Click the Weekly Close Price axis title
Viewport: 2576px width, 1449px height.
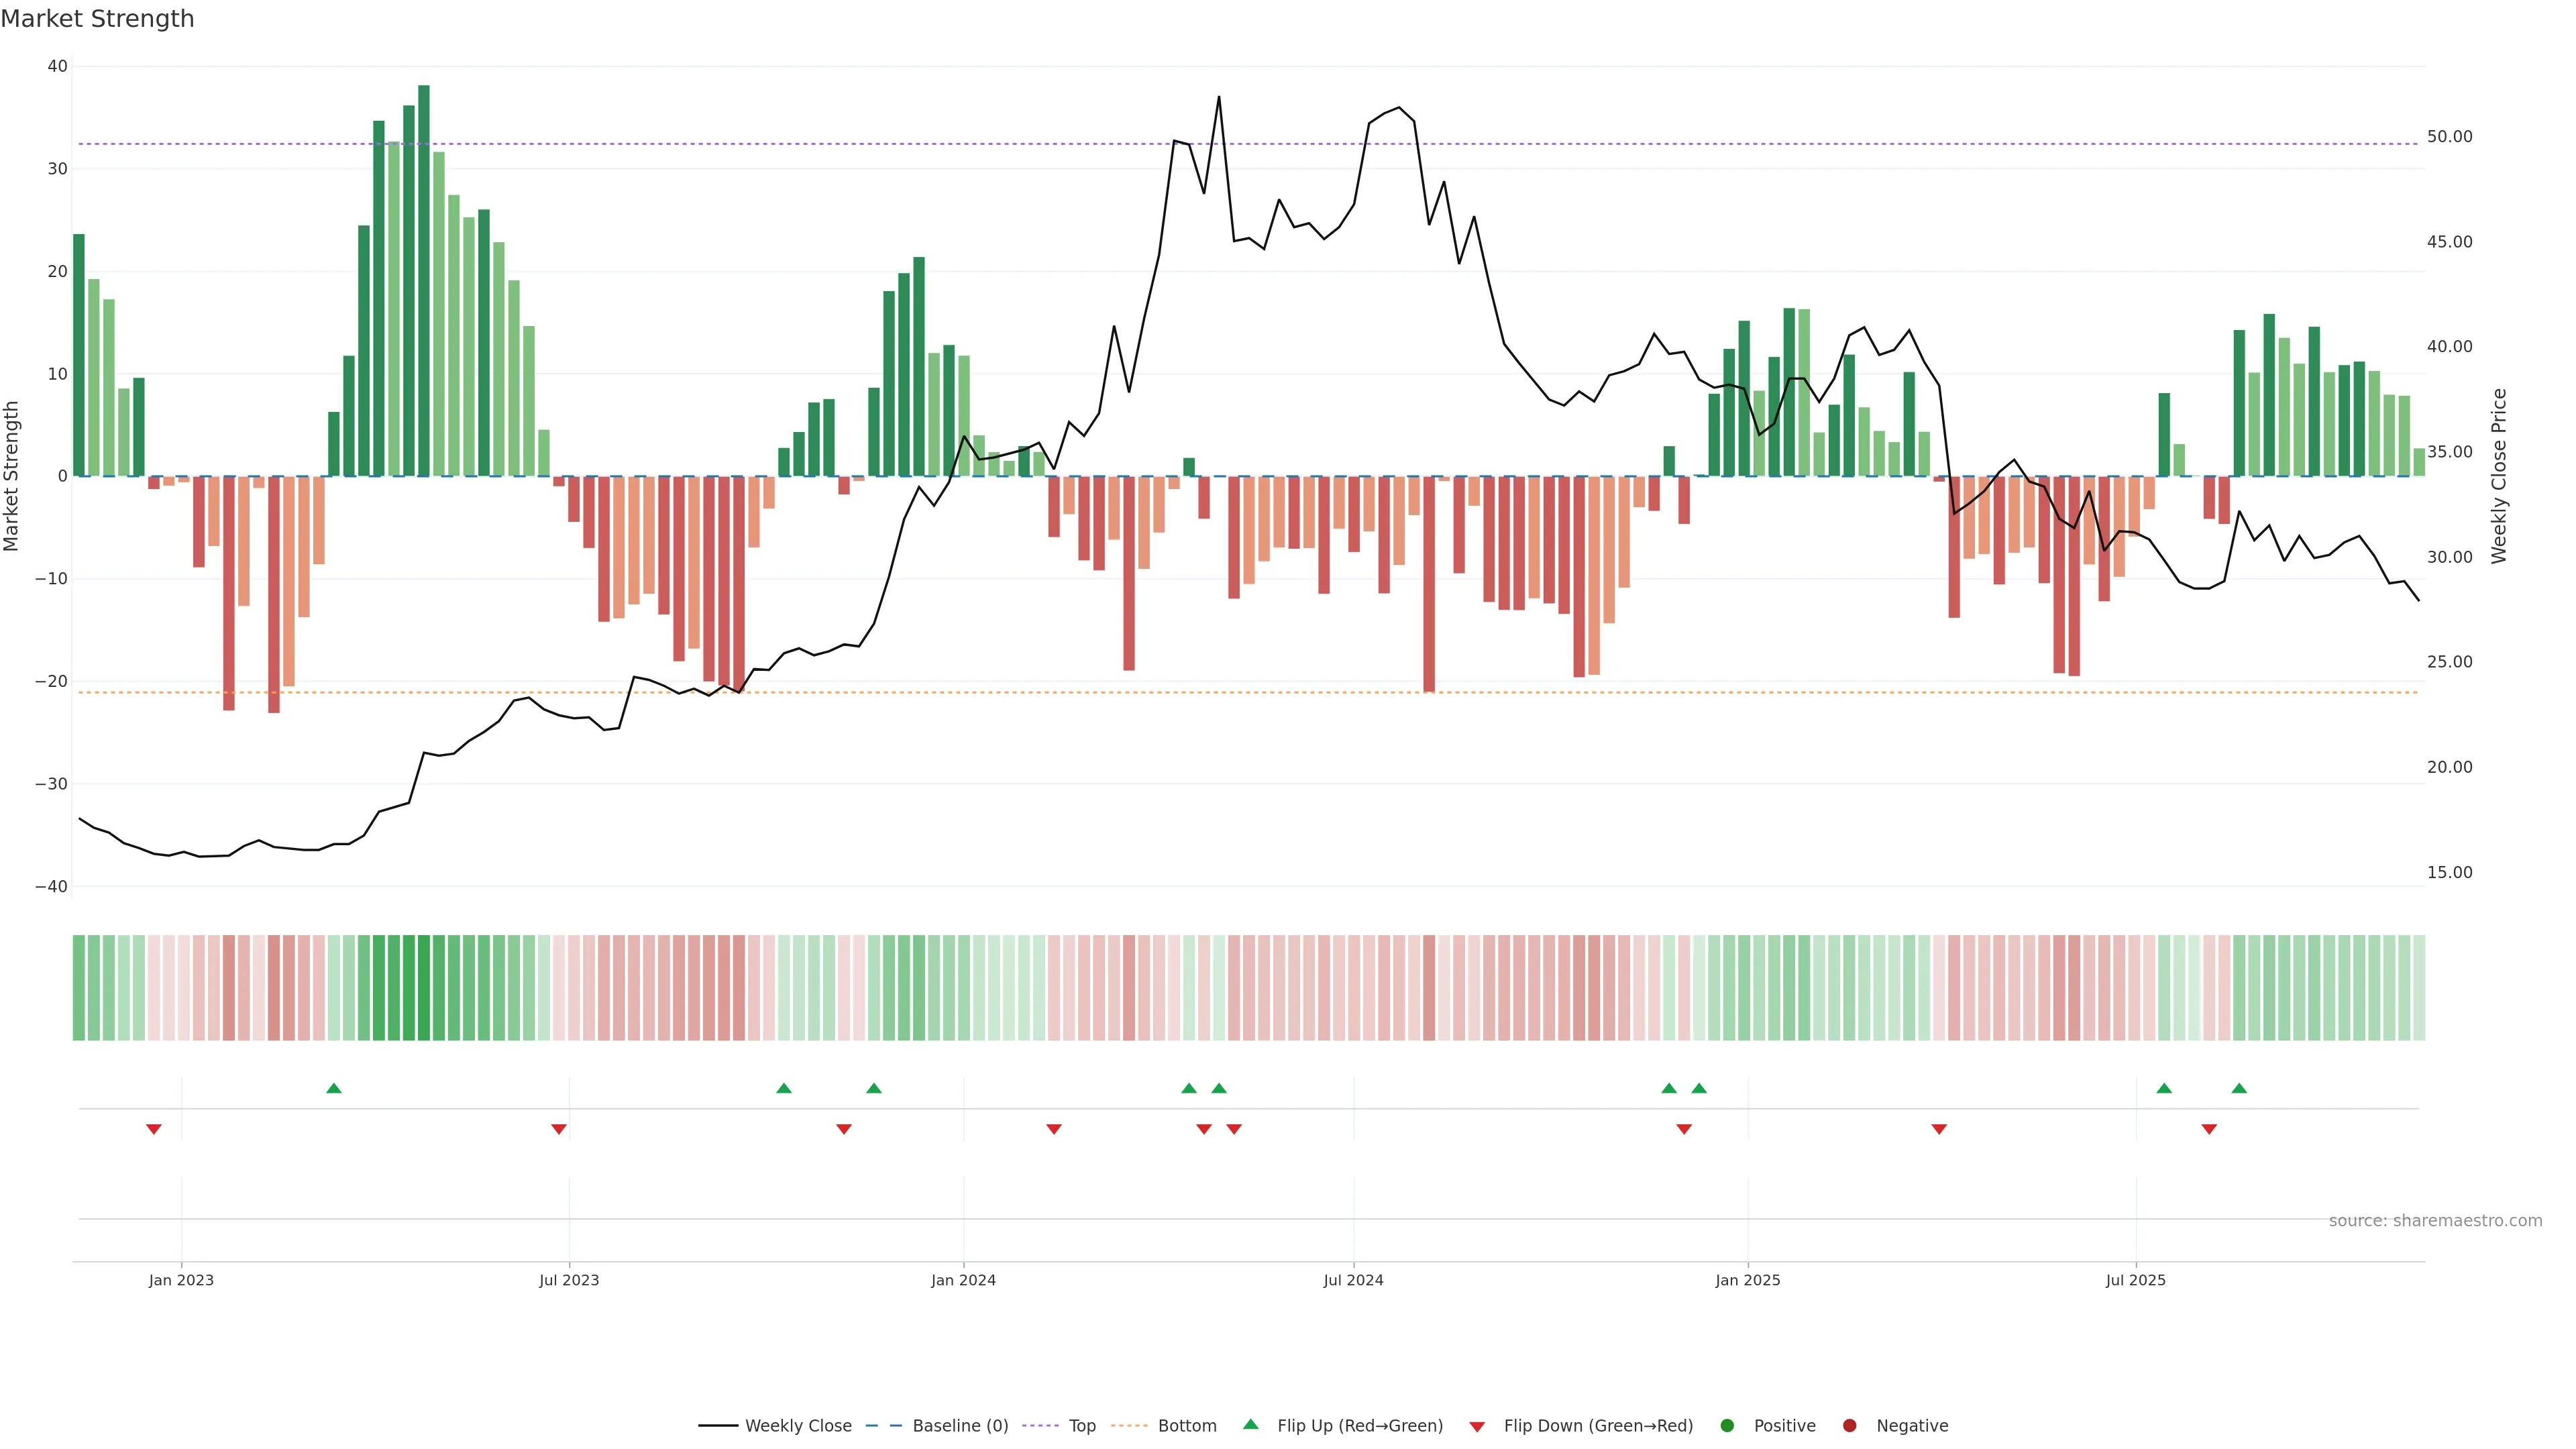point(2499,476)
